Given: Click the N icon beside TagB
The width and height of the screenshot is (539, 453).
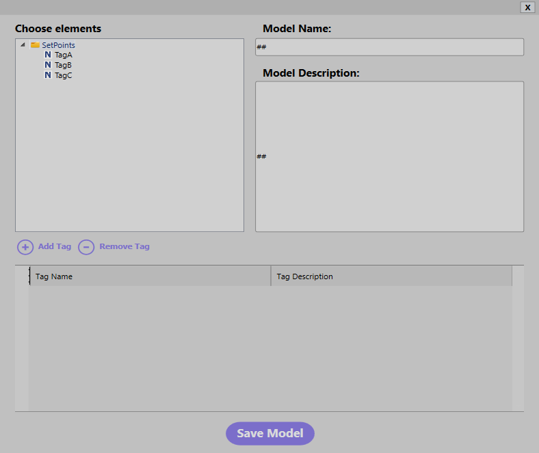Looking at the screenshot, I should (48, 65).
